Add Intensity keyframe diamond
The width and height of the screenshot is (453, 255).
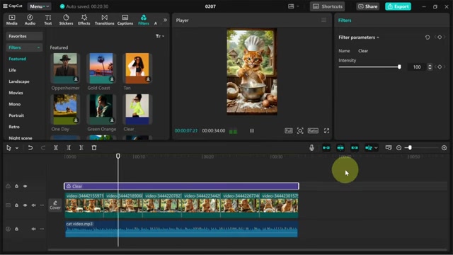pyautogui.click(x=440, y=67)
